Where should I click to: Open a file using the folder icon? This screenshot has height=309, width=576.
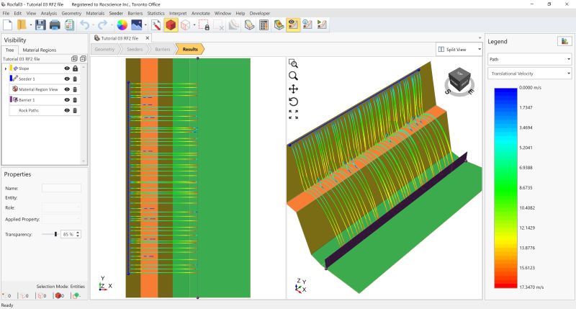pos(22,25)
